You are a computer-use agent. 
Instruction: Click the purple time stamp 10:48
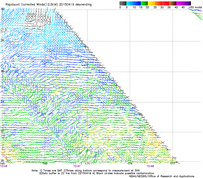150,166
